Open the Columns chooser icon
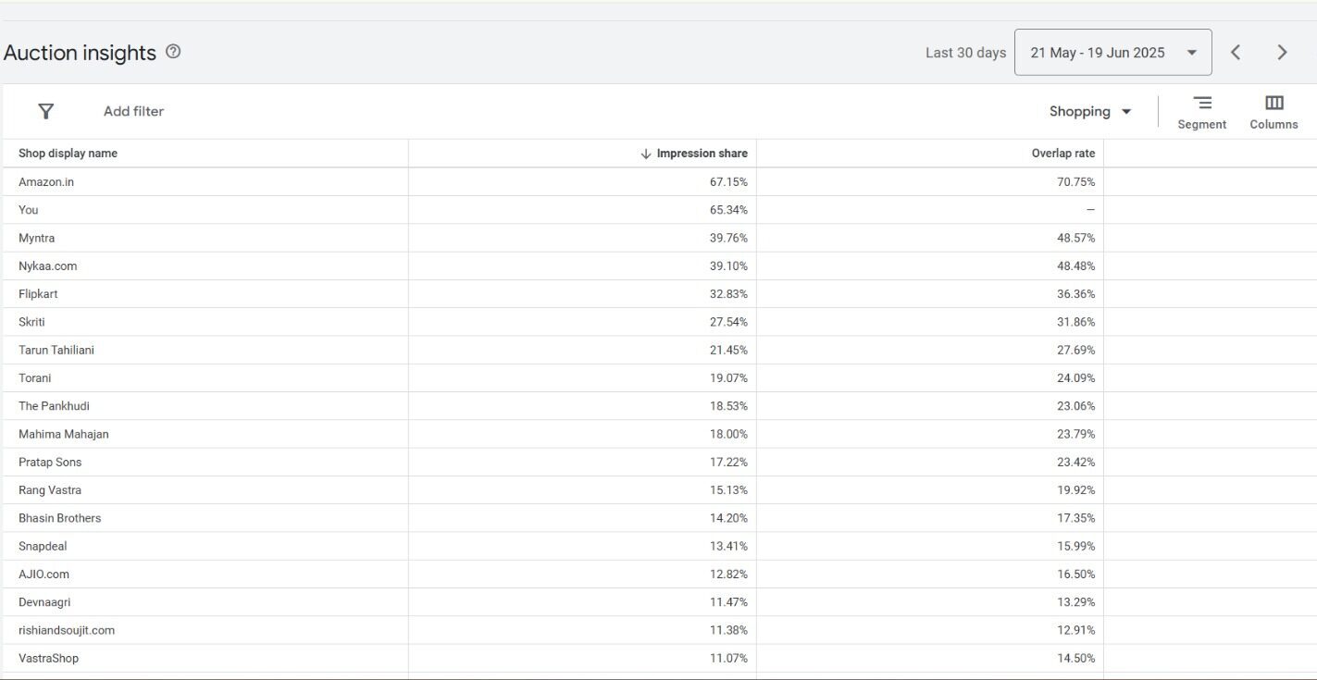Viewport: 1317px width, 680px height. [x=1274, y=103]
